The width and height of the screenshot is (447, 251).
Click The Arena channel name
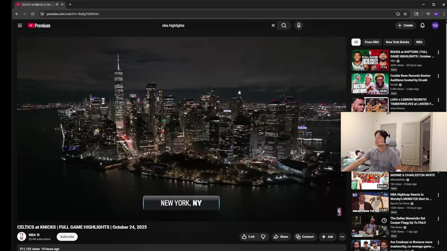click(396, 227)
